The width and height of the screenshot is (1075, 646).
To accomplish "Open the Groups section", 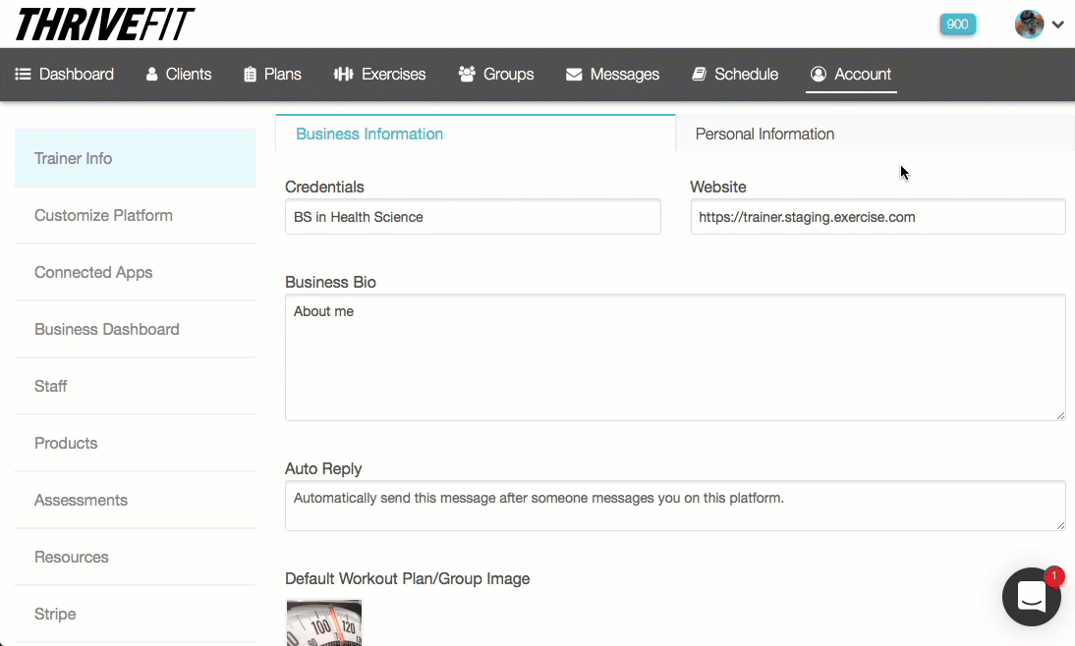I will (495, 74).
